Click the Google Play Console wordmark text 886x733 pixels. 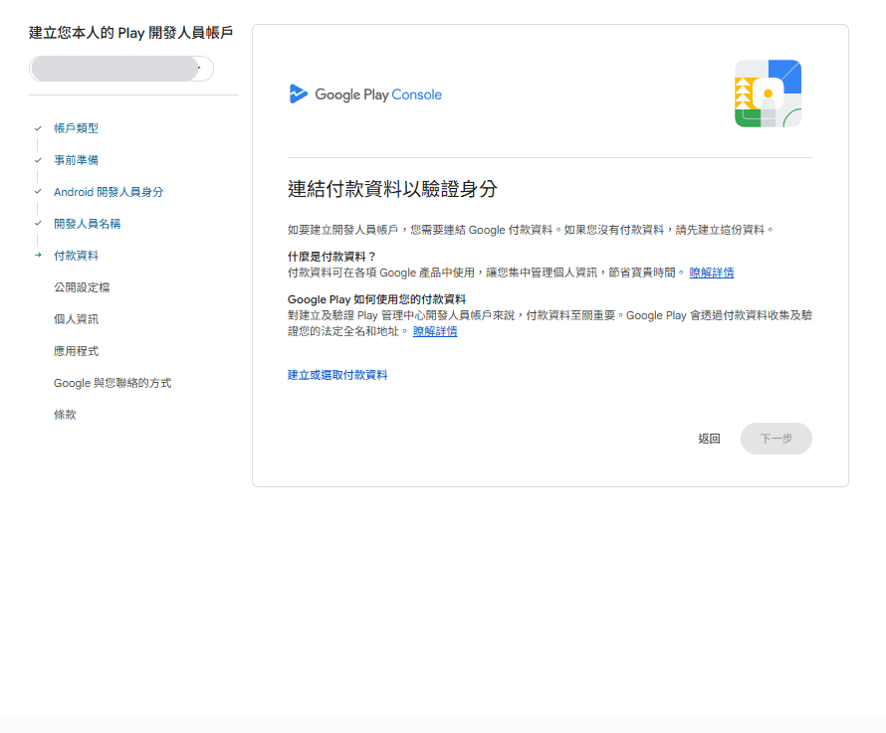pyautogui.click(x=378, y=94)
